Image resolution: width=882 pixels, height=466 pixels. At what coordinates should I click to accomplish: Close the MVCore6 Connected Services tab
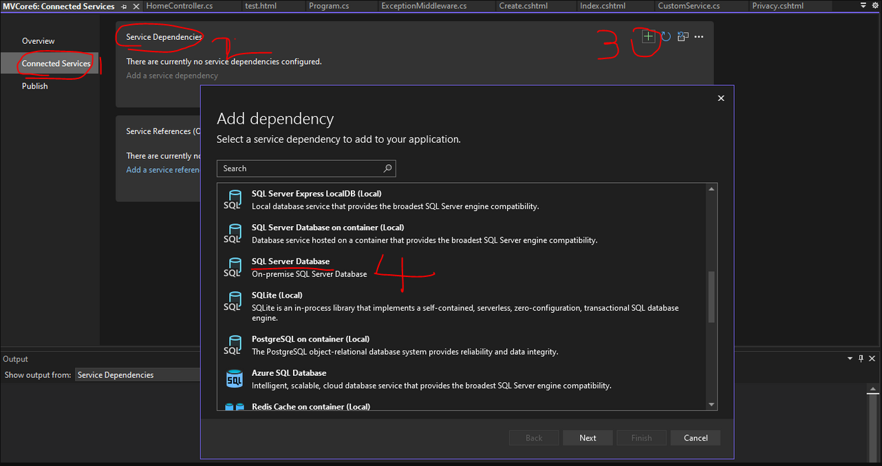(136, 6)
